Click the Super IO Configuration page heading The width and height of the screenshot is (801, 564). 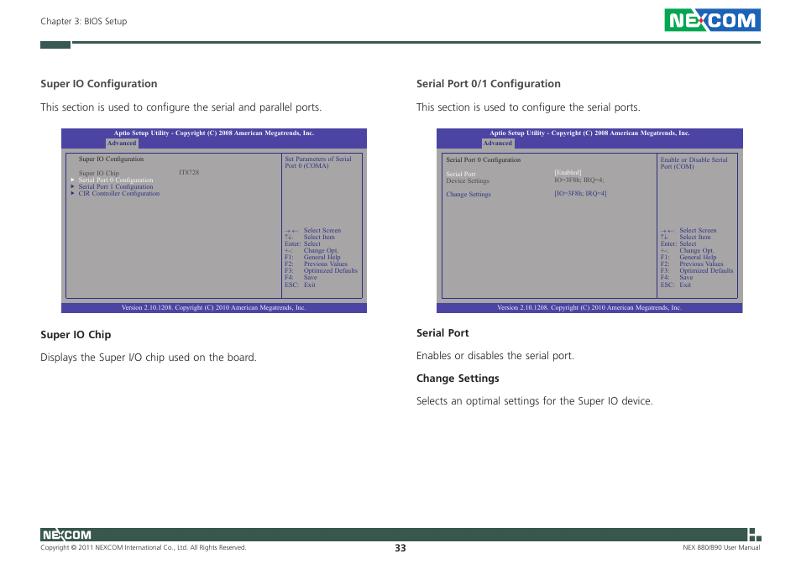click(98, 84)
